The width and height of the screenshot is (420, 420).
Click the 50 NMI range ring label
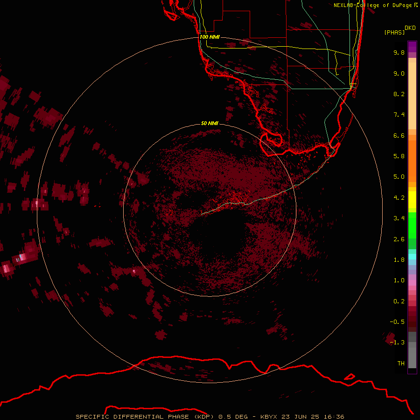[x=210, y=123]
